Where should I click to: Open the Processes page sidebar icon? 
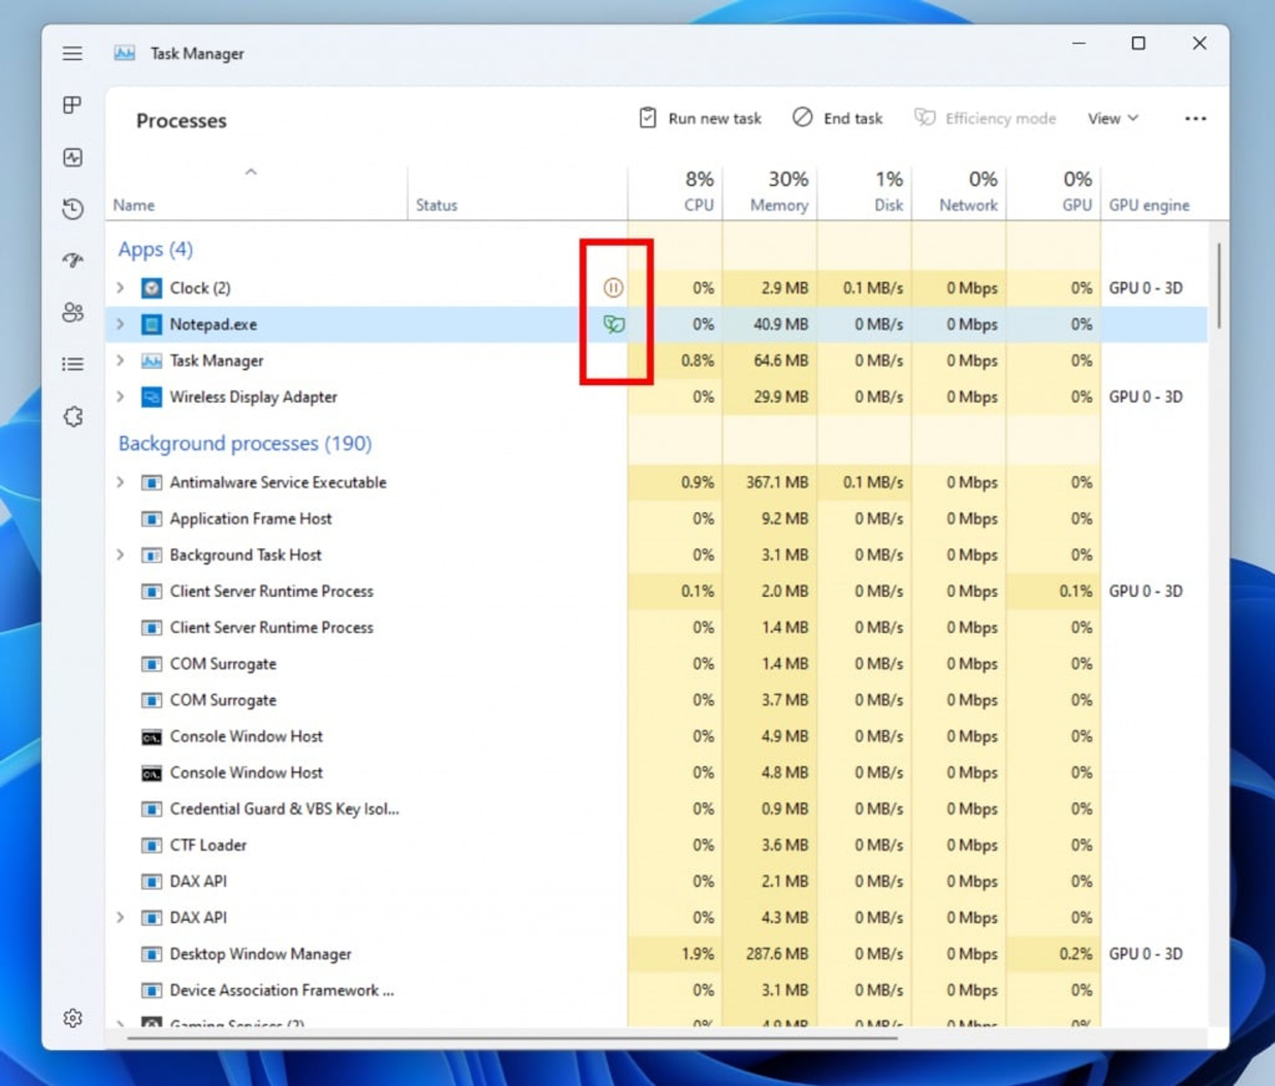coord(72,105)
